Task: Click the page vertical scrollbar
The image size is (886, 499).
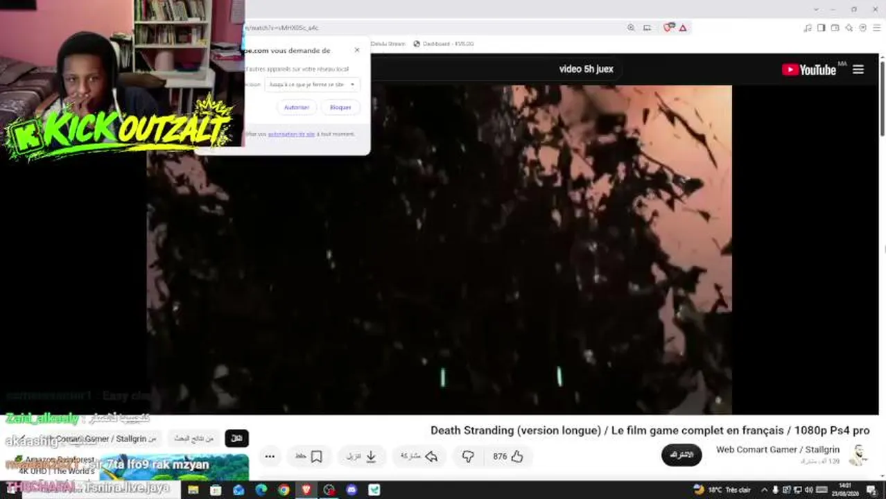Action: (x=883, y=100)
